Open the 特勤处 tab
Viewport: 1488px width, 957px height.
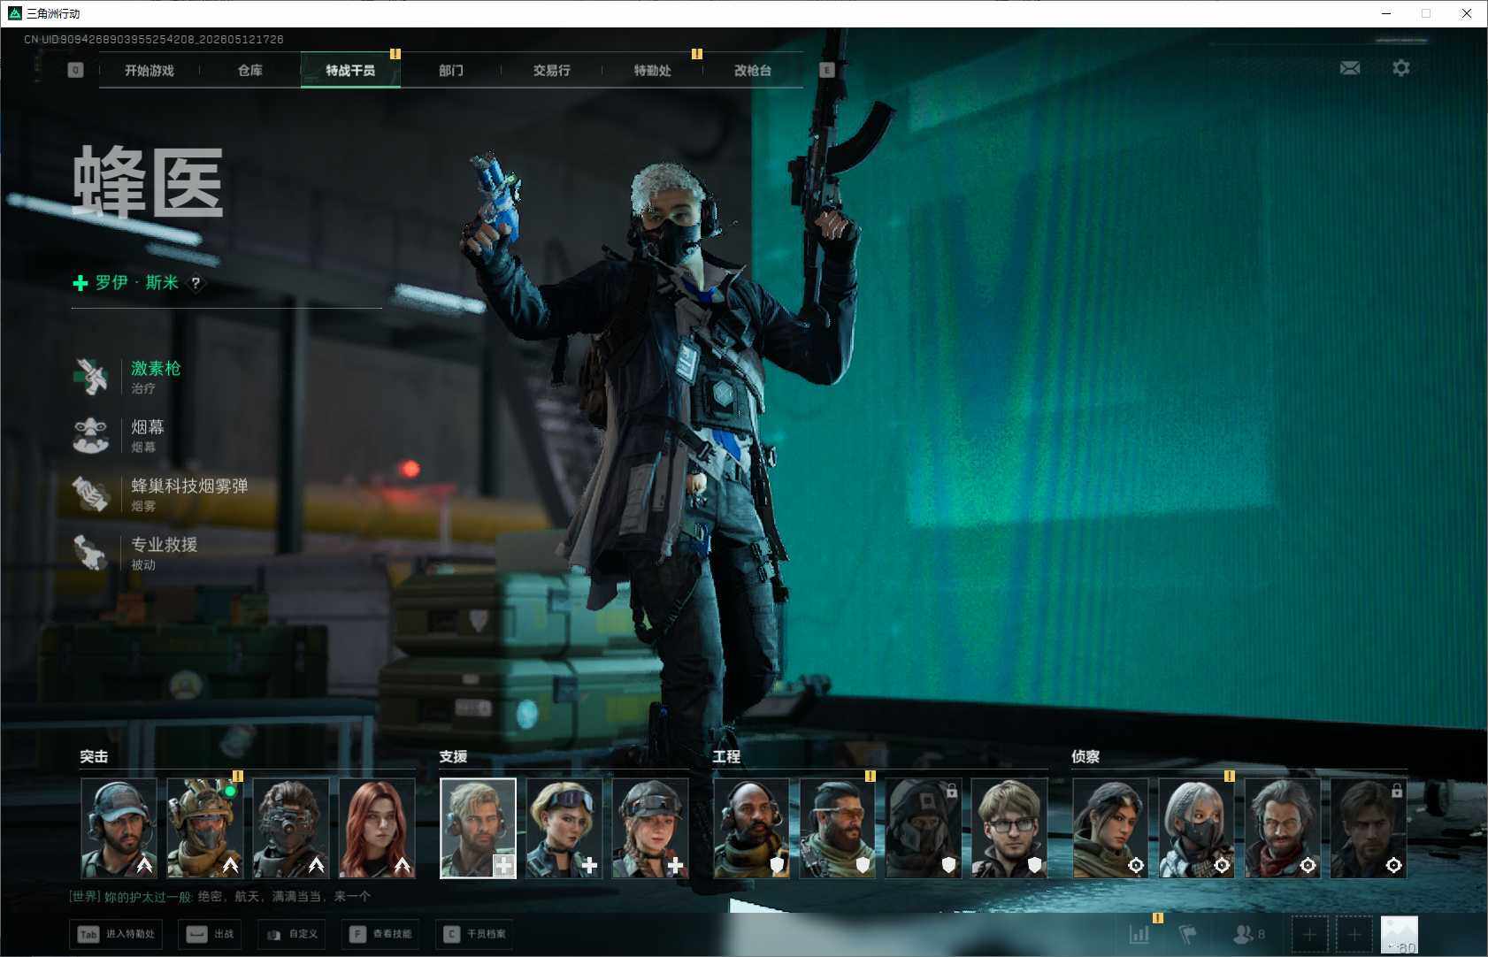(x=652, y=70)
